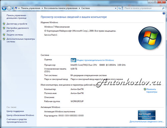Click the computer icon in address bar
The image size is (167, 128).
coord(16,8)
